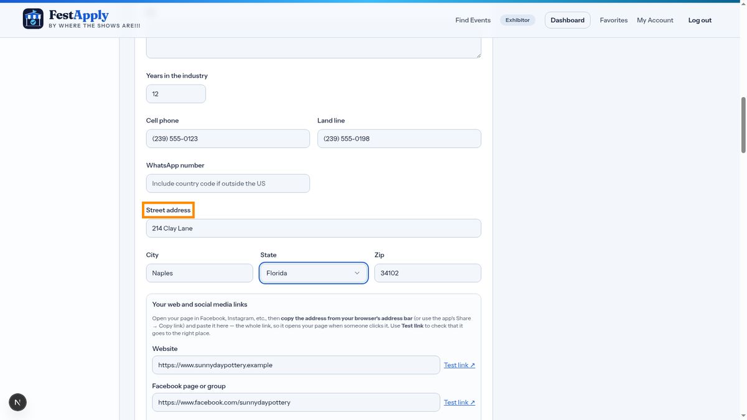Edit the Street address field
The image size is (747, 420).
point(314,228)
